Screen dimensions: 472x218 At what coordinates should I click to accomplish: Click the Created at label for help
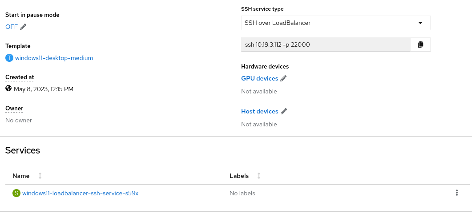[x=20, y=77]
